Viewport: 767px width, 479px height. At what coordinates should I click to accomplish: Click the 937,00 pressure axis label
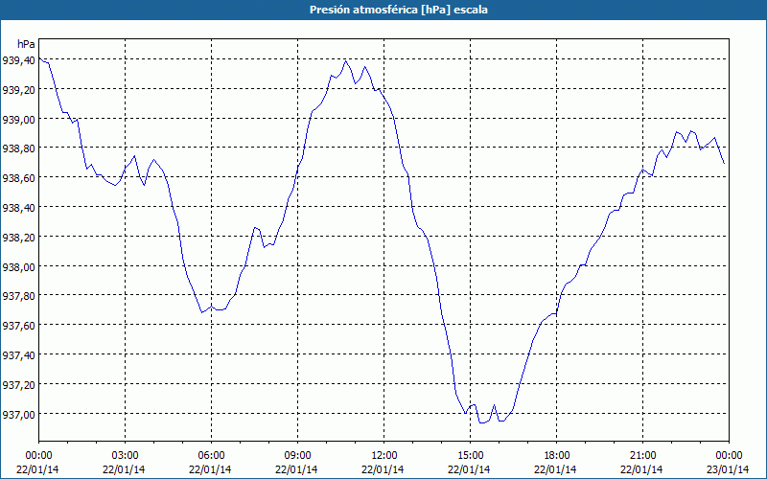pyautogui.click(x=18, y=415)
